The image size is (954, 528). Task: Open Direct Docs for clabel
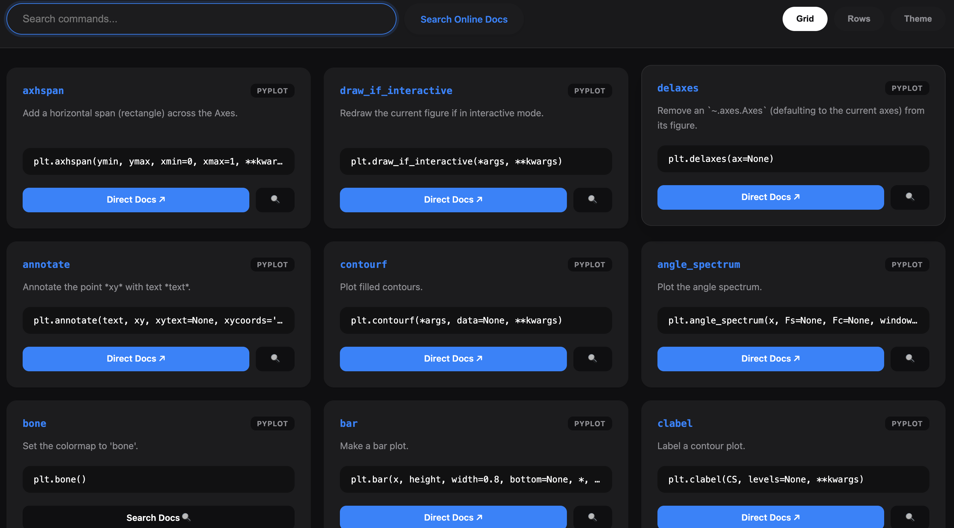pos(770,517)
